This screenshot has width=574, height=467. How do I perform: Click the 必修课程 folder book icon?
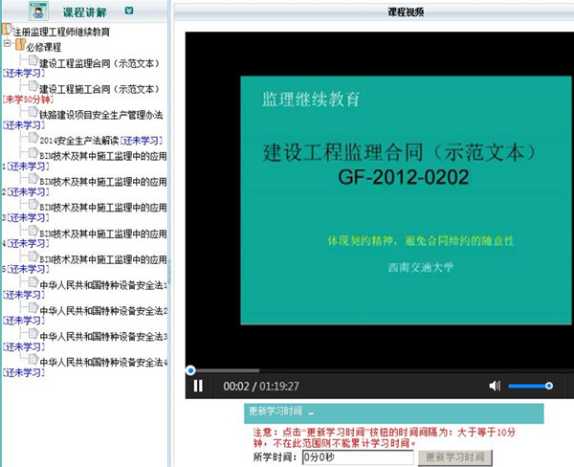(x=20, y=45)
